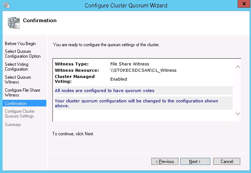Select the highlighted Confirmation step
251x173 pixels.
point(16,104)
